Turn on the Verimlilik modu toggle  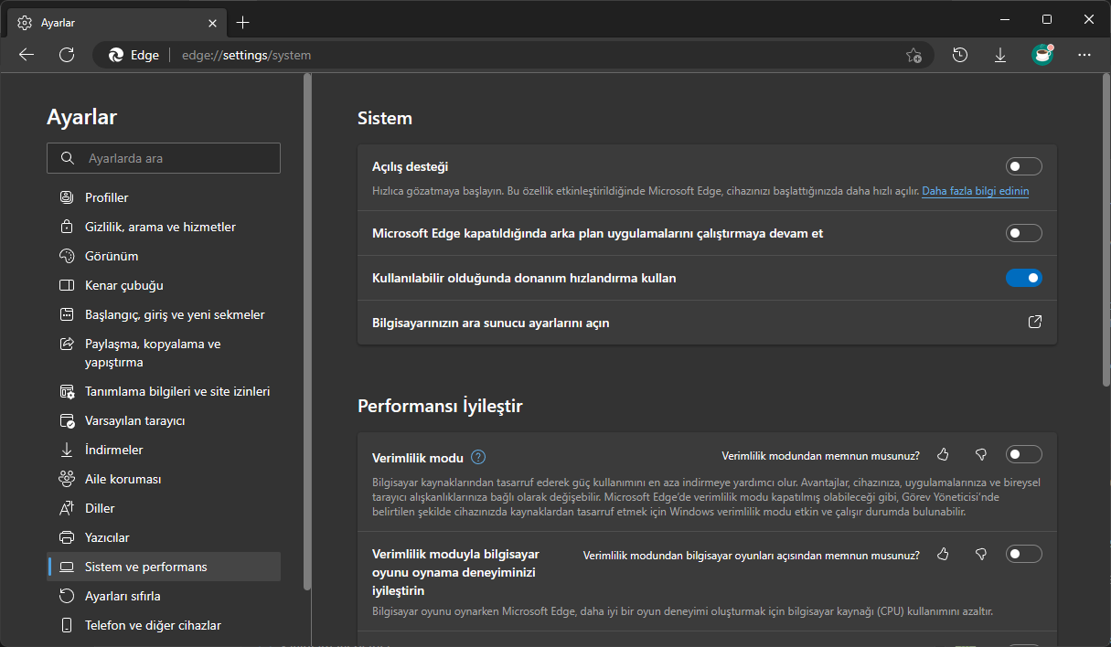click(x=1023, y=454)
